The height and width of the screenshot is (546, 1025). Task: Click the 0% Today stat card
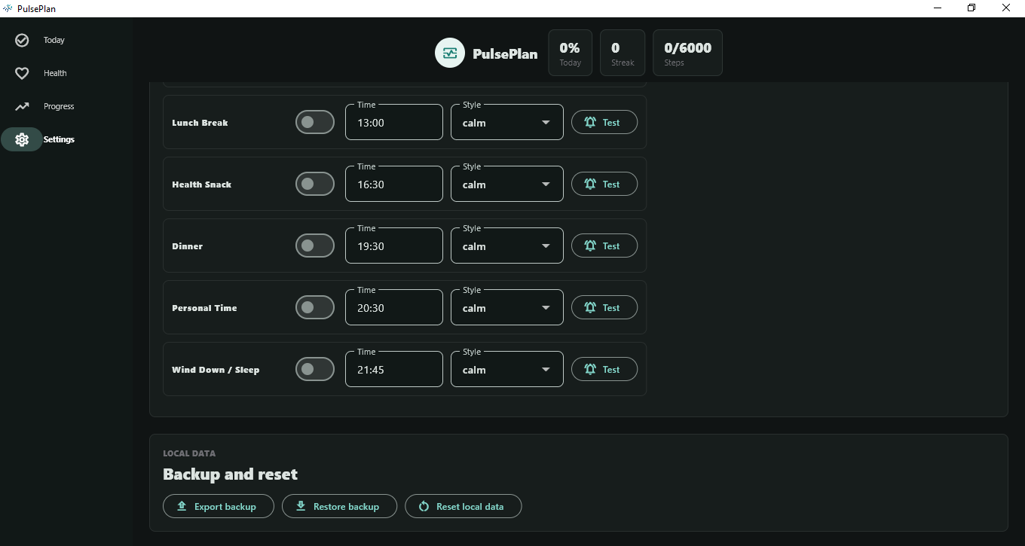tap(571, 53)
